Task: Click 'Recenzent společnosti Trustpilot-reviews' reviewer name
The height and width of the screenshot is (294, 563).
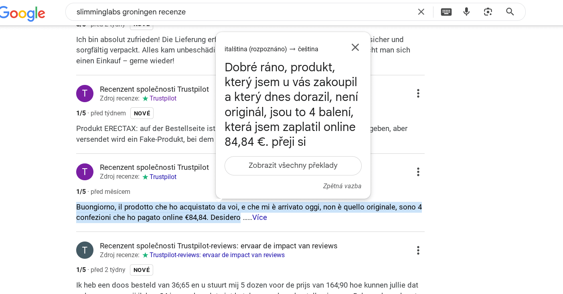Action: [x=219, y=246]
